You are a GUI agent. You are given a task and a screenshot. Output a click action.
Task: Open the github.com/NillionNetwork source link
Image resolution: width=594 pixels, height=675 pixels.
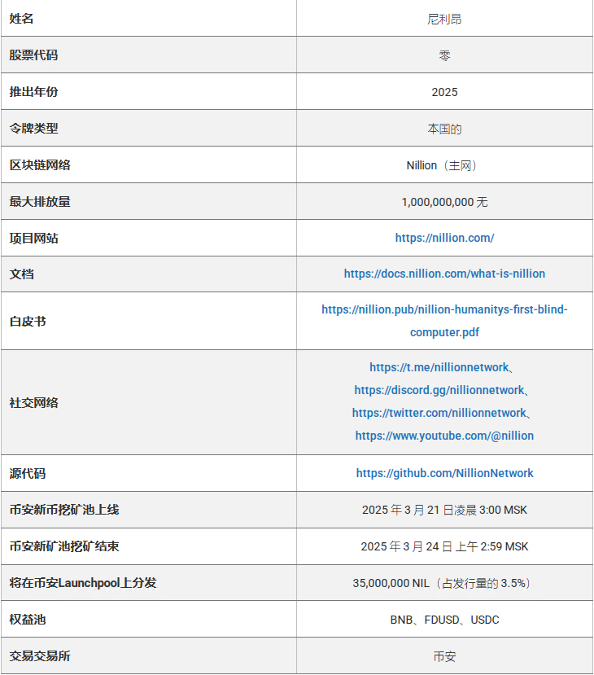444,473
